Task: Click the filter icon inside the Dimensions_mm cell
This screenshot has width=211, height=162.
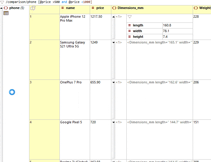Action: coord(130,17)
